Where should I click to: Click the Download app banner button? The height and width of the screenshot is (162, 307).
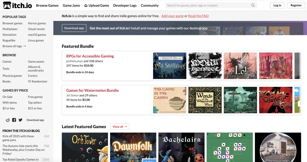(74, 28)
